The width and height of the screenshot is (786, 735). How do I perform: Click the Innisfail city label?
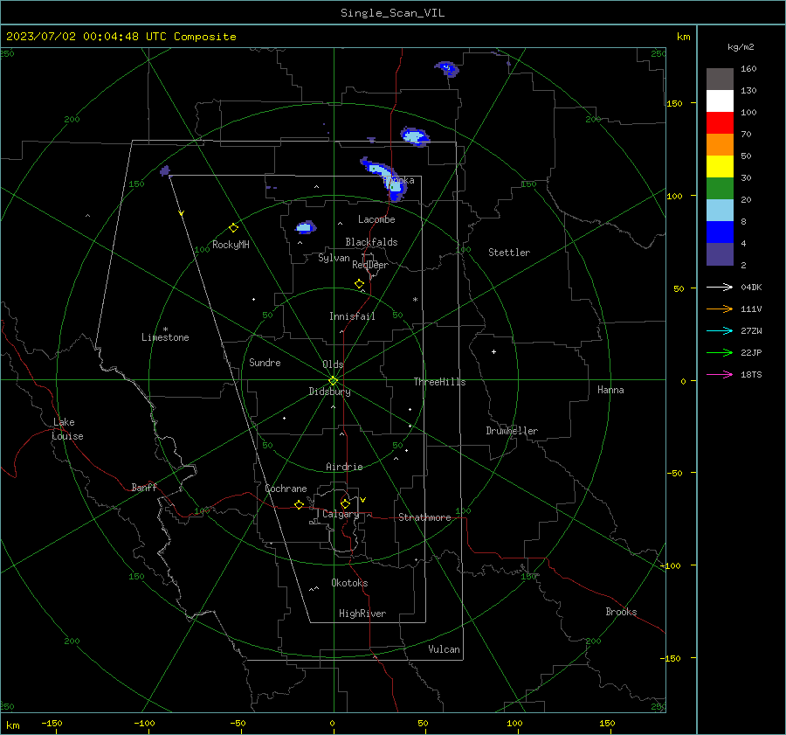click(352, 316)
